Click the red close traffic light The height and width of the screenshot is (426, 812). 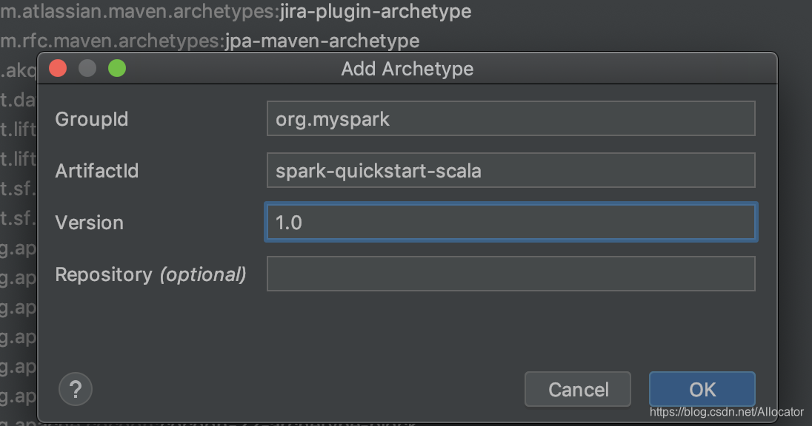[x=58, y=67]
